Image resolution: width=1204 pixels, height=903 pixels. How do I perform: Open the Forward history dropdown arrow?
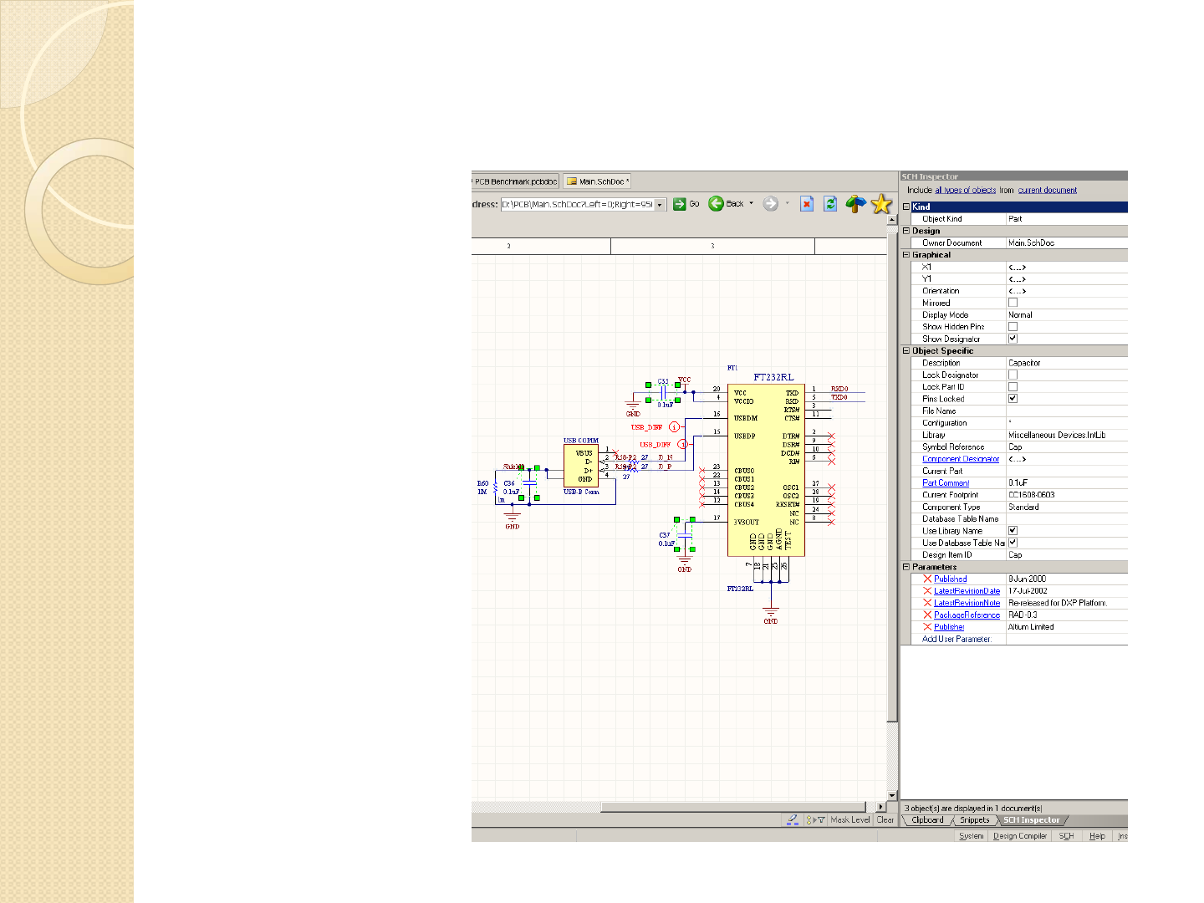(x=787, y=204)
